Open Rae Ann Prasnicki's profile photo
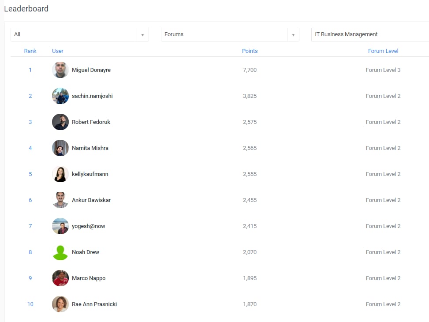Image resolution: width=429 pixels, height=322 pixels. (60, 304)
